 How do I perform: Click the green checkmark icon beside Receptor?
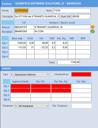click(92, 31)
